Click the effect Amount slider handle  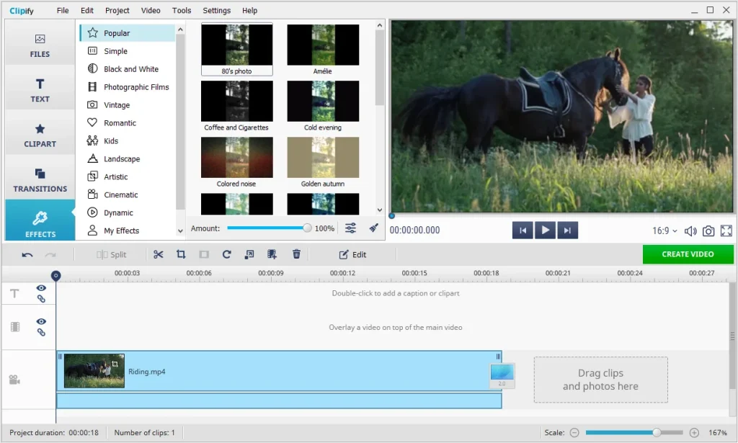click(x=307, y=228)
